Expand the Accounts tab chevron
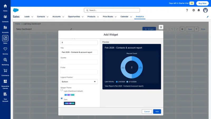211x119 pixels. tap(63, 17)
